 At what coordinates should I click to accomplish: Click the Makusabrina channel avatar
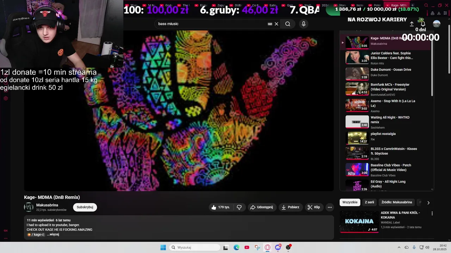click(29, 207)
